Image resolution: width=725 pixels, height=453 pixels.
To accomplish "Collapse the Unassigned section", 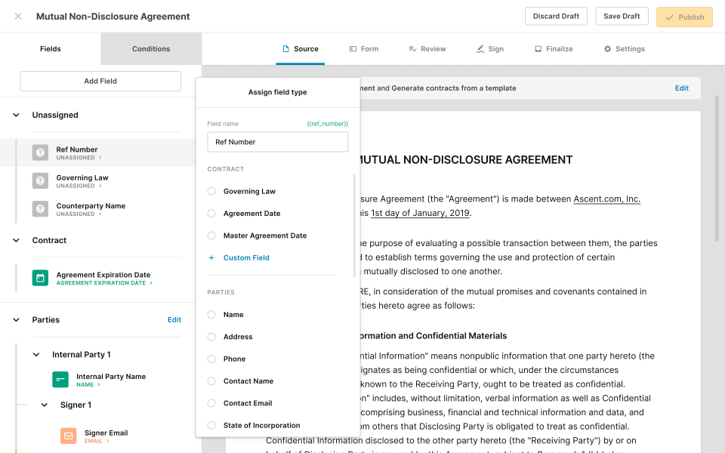I will pos(17,116).
